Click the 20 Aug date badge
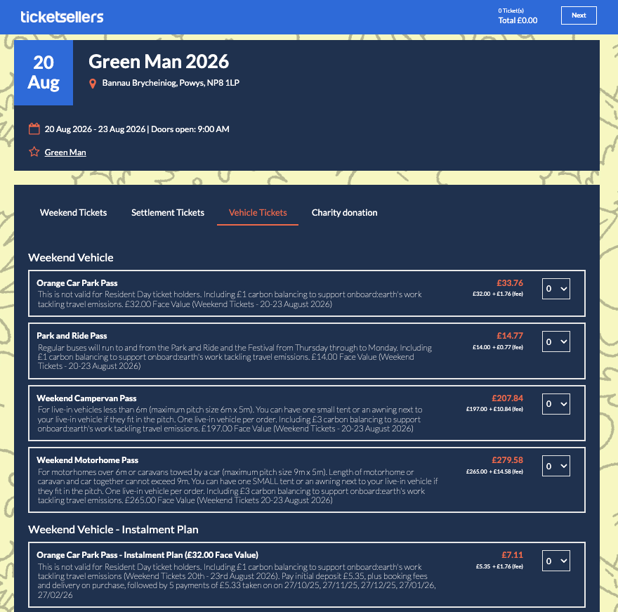The image size is (618, 612). pos(44,72)
